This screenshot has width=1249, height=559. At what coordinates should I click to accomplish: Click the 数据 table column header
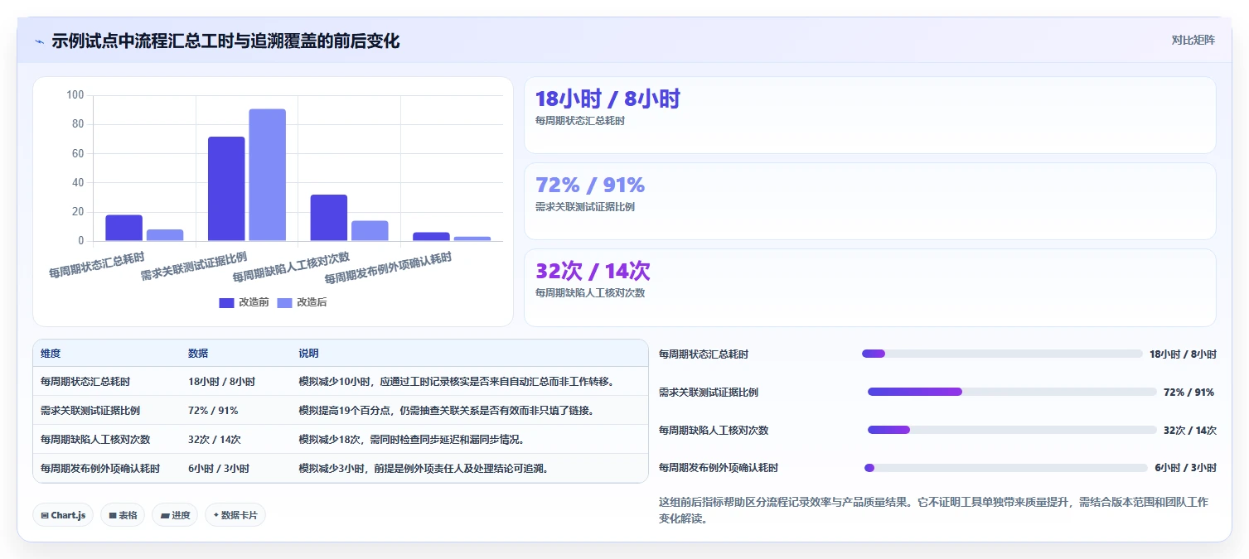tap(198, 354)
